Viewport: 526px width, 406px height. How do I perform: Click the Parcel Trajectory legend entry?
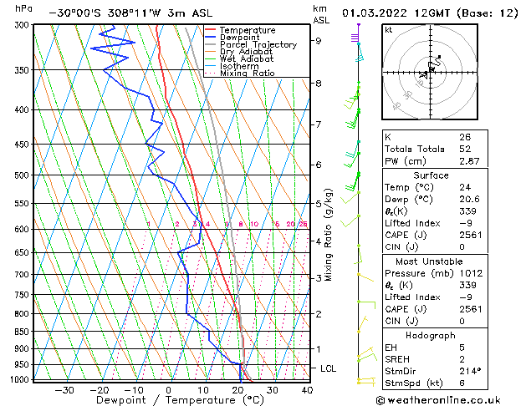coord(258,44)
